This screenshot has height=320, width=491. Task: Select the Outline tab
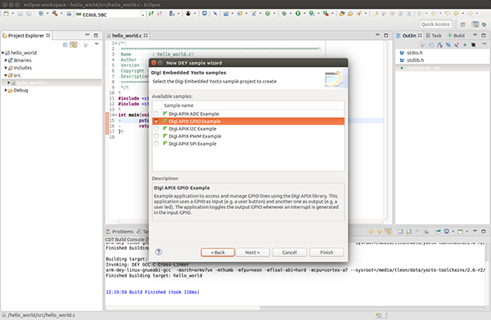click(409, 36)
